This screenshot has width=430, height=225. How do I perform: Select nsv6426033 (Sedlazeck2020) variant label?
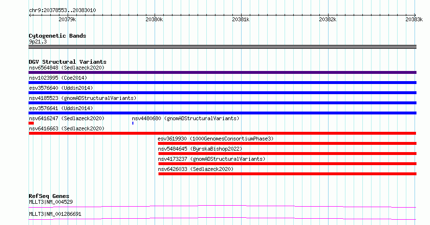point(196,169)
